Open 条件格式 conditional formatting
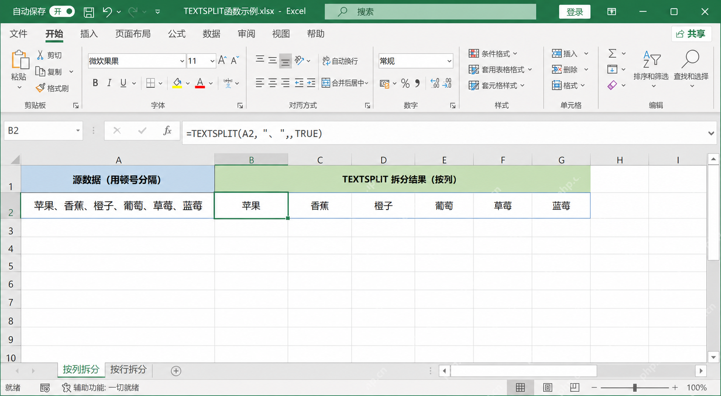The width and height of the screenshot is (721, 396). tap(493, 54)
